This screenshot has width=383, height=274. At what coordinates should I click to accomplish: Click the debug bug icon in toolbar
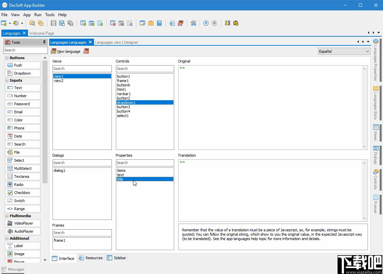click(236, 23)
